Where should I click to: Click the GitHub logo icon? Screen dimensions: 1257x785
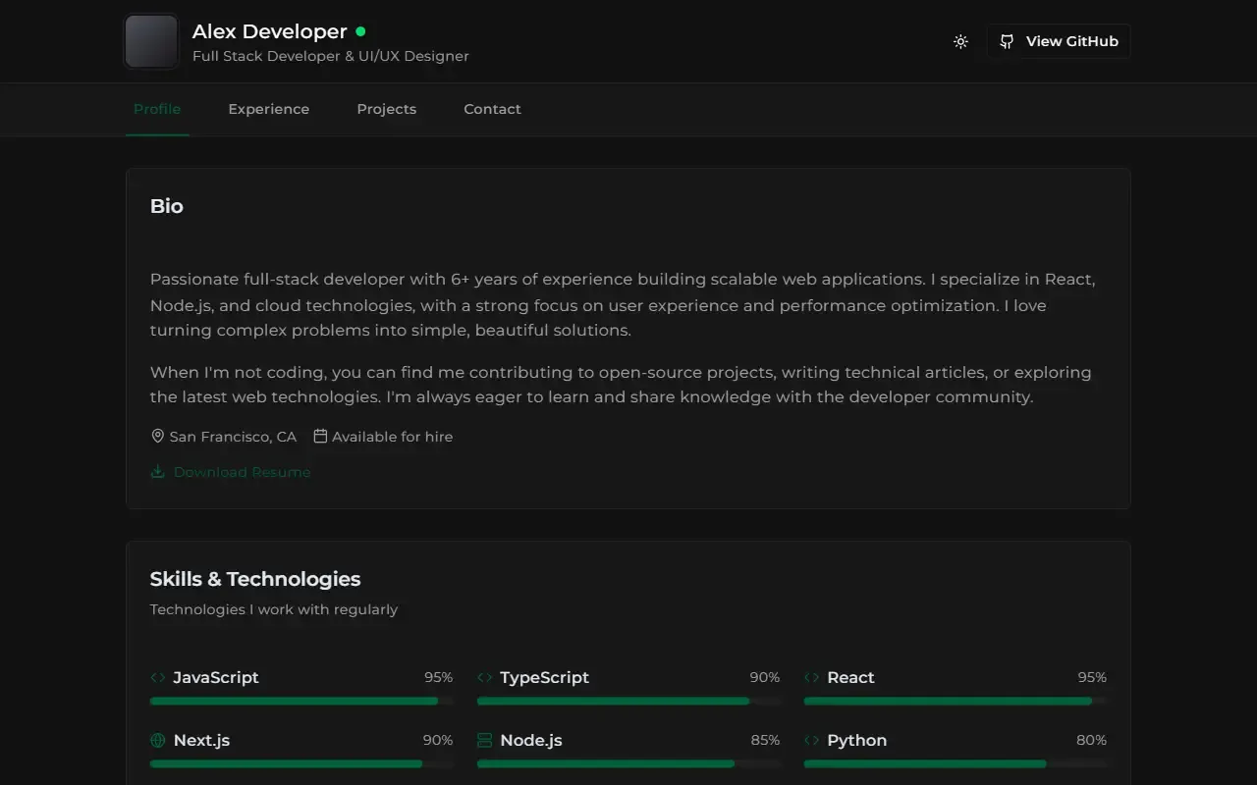tap(1007, 41)
